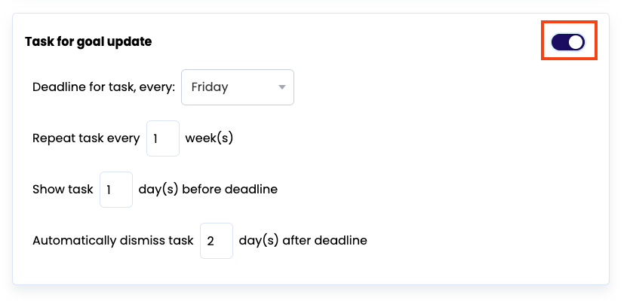Click the 'Repeat task every' label
This screenshot has width=630, height=301.
click(x=86, y=138)
